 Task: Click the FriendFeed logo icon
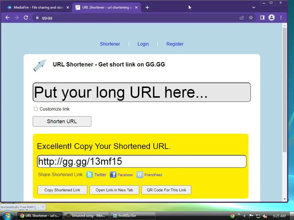tap(140, 175)
